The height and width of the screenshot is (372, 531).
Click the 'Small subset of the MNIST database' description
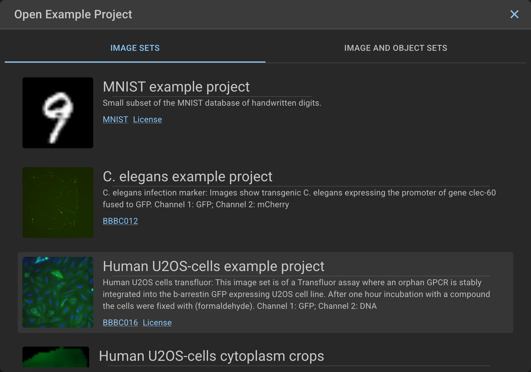pyautogui.click(x=212, y=103)
